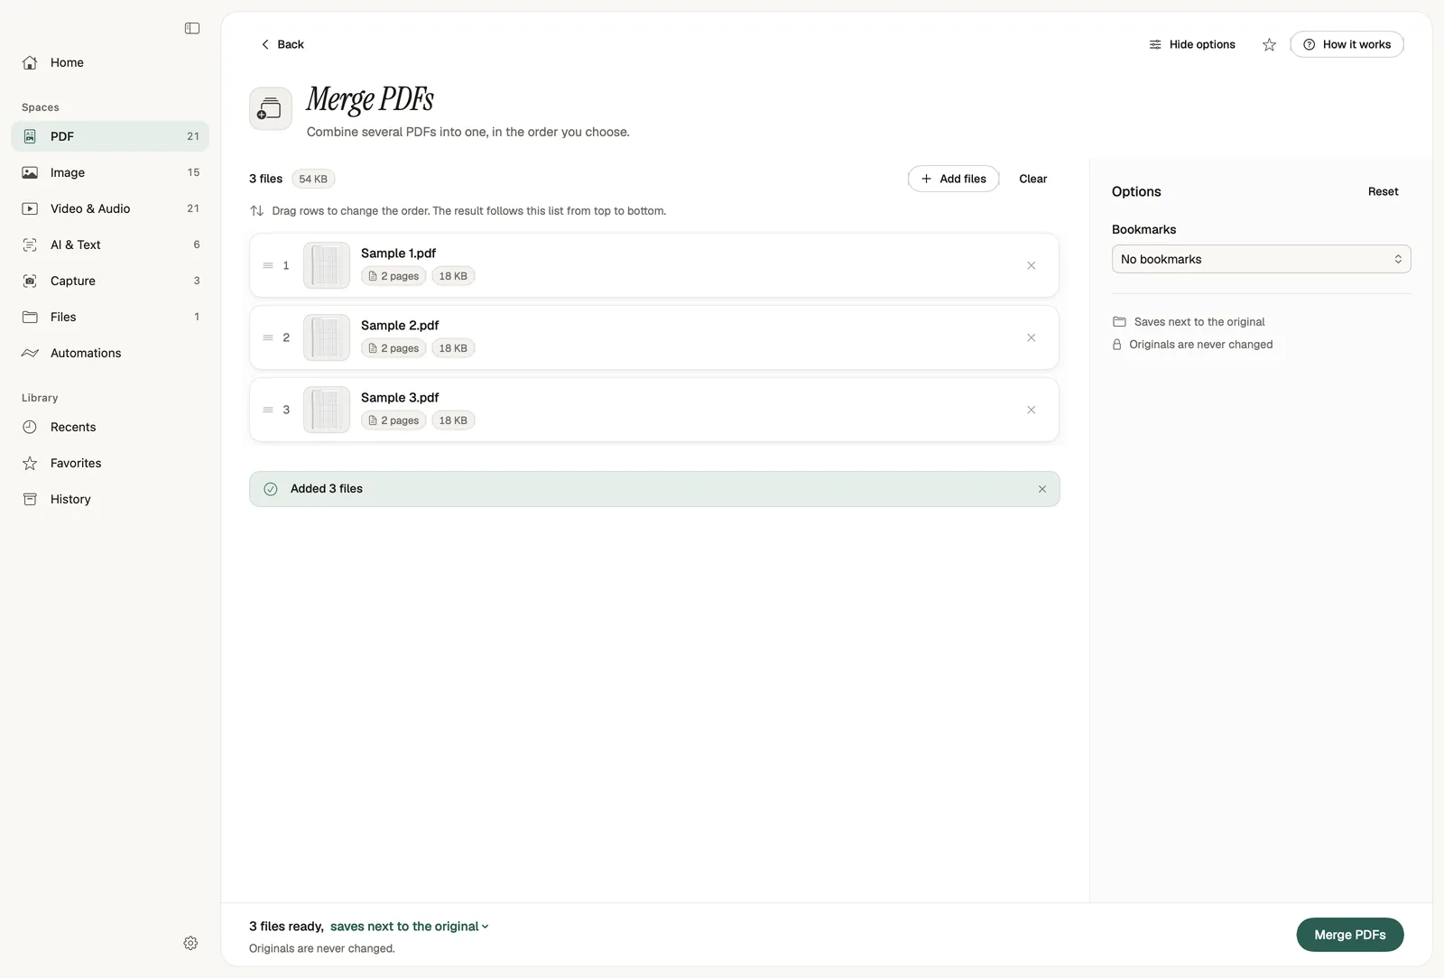
Task: Open the How it works help
Action: [x=1347, y=45]
